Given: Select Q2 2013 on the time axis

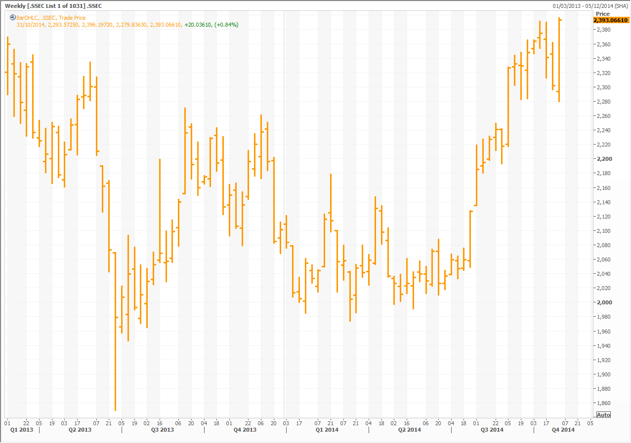Looking at the screenshot, I should pos(80,430).
